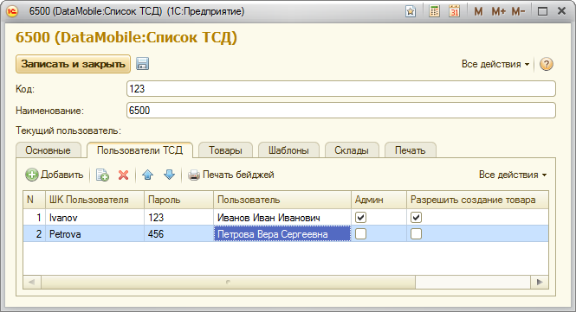
Task: Copy row with the duplicate icon
Action: 102,175
